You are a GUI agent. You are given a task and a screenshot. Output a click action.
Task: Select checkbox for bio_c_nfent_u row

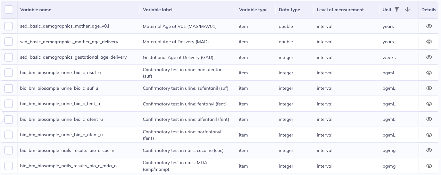(9, 135)
